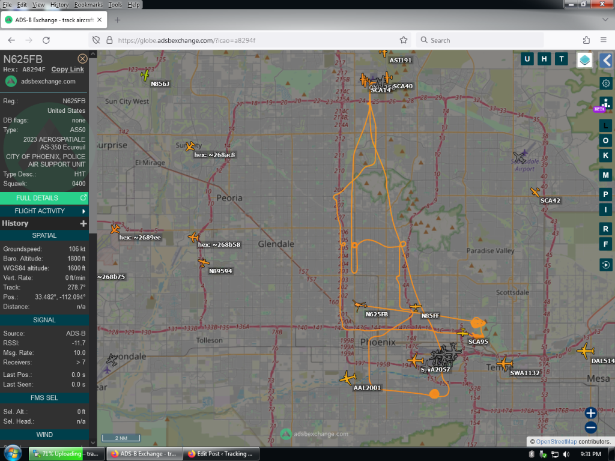
Task: List all tabs dropdown arrow
Action: point(605,20)
